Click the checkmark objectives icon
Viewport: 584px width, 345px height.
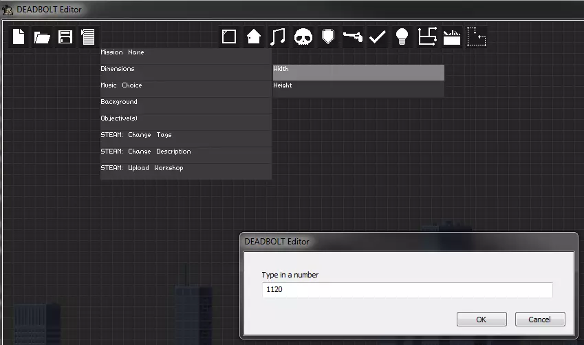pyautogui.click(x=377, y=37)
